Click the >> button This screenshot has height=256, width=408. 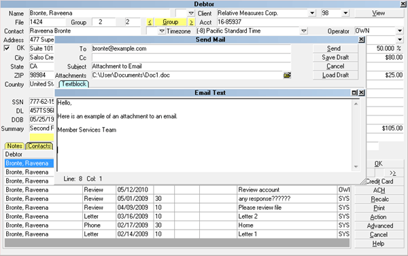393,172
